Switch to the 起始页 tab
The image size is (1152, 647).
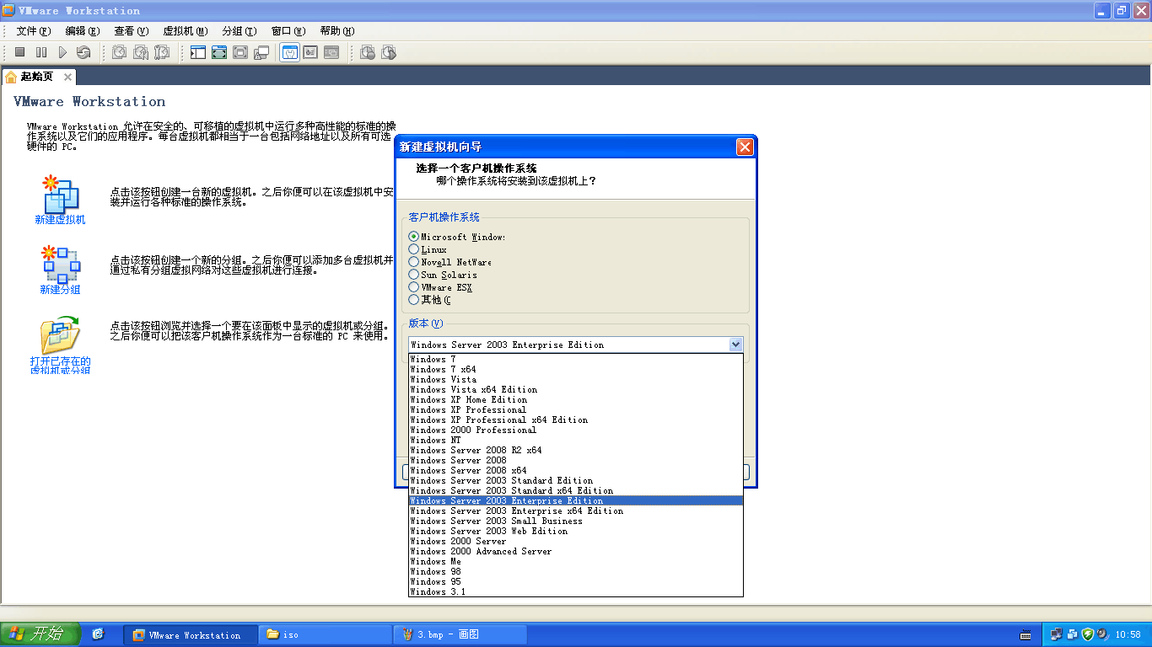(x=39, y=77)
